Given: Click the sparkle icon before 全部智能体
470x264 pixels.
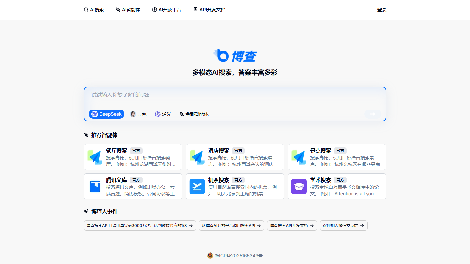Looking at the screenshot, I should (x=182, y=114).
